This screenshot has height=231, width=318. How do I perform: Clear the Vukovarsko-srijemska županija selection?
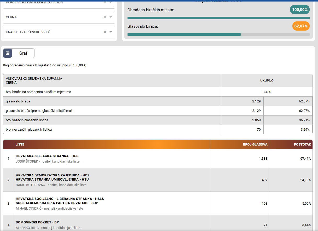tap(105, 2)
